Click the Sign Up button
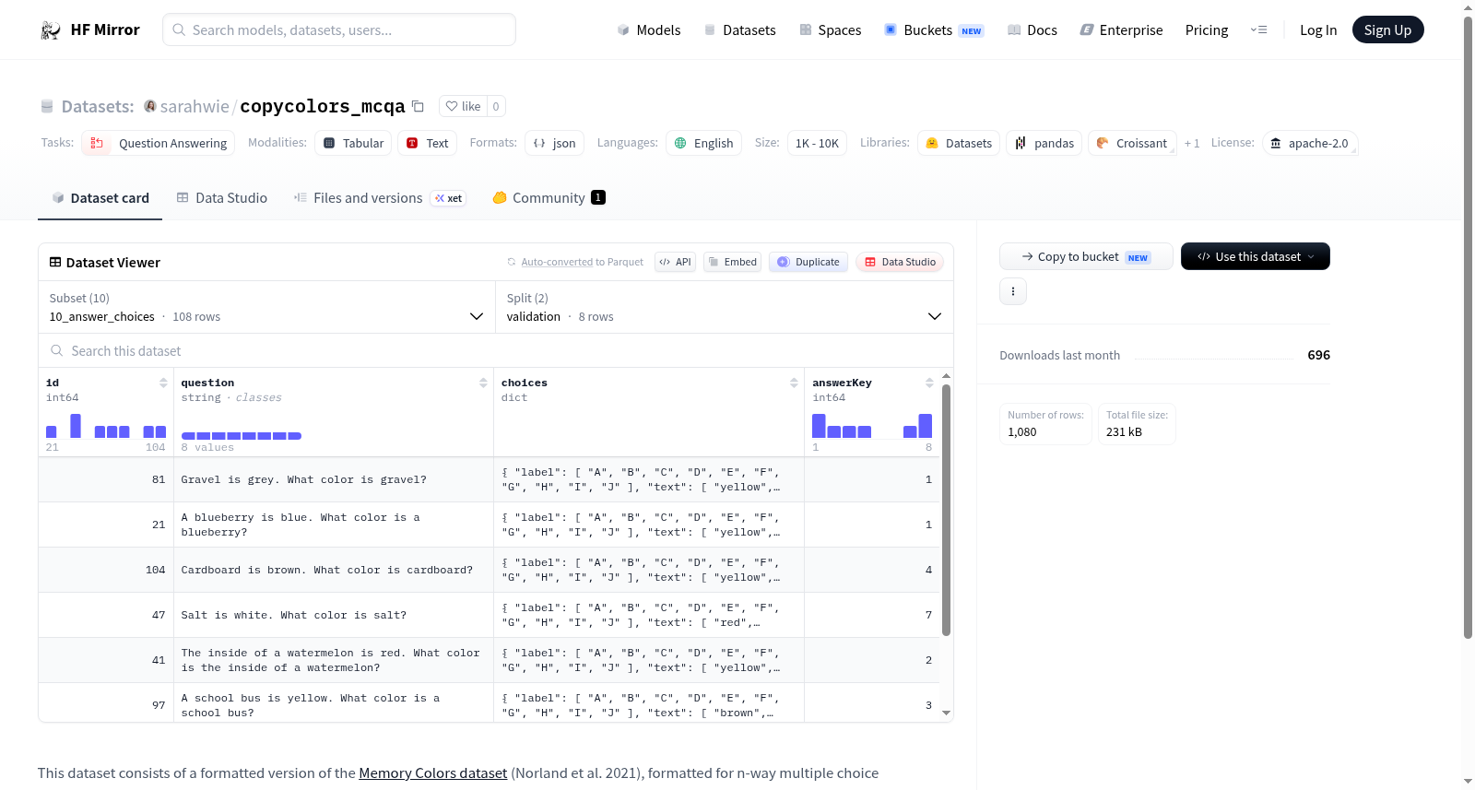Viewport: 1475px width, 790px height. 1387,29
